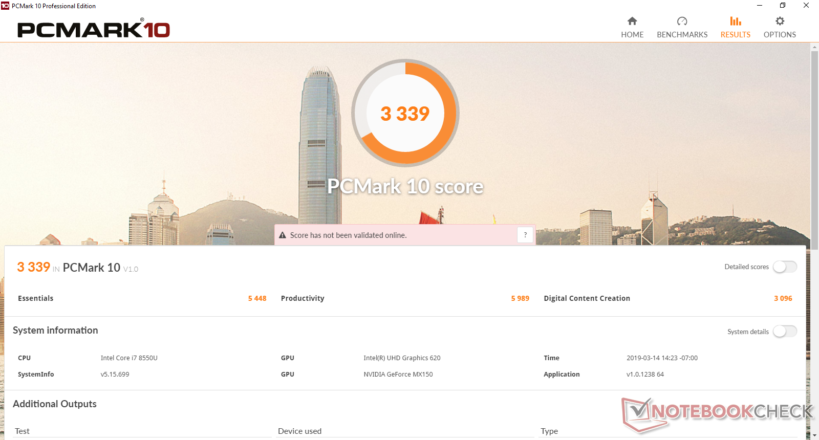
Task: Open the OPTIONS tab
Action: [780, 28]
